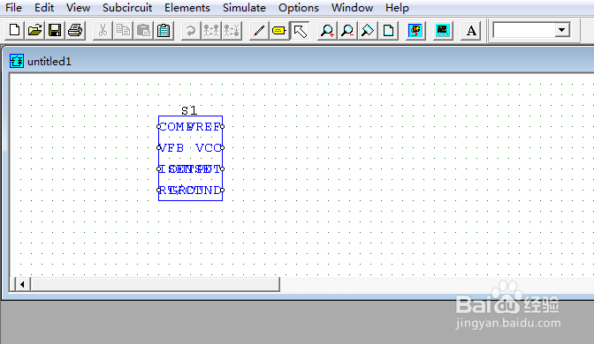Image resolution: width=594 pixels, height=344 pixels.
Task: Open the Help menu
Action: click(397, 8)
